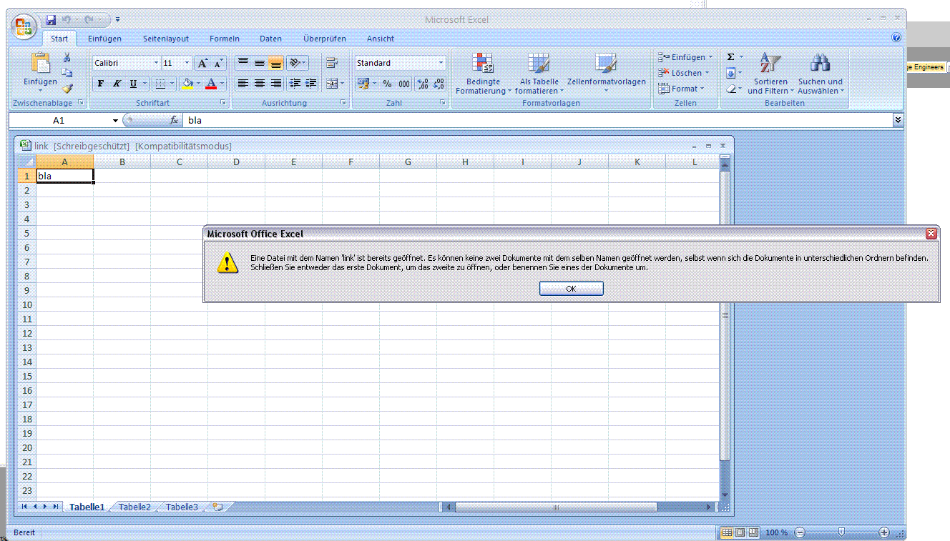The height and width of the screenshot is (541, 950).
Task: Paste using the large Einfügen clipboard icon
Action: [40, 64]
